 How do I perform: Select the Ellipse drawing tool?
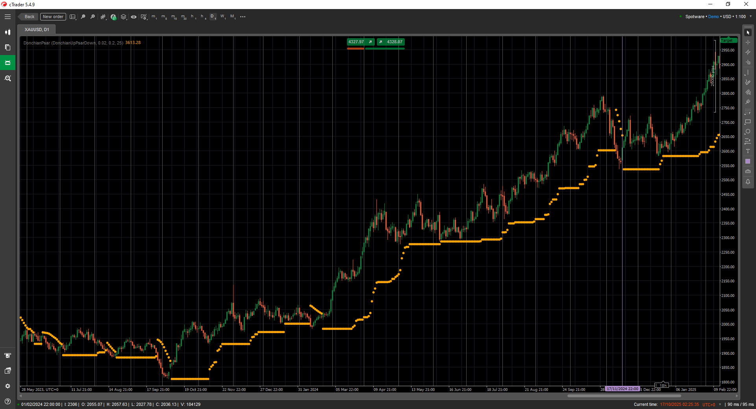point(747,131)
